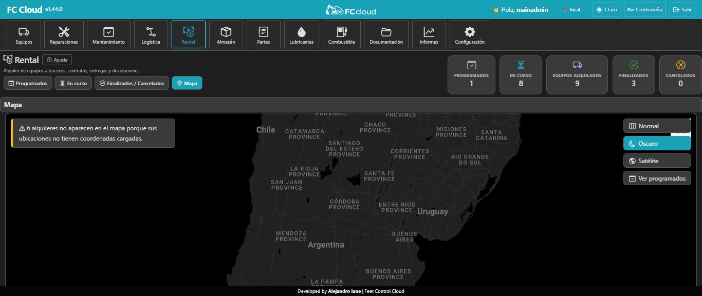702x296 pixels.
Task: Click the Mapa panel header
Action: [351, 105]
